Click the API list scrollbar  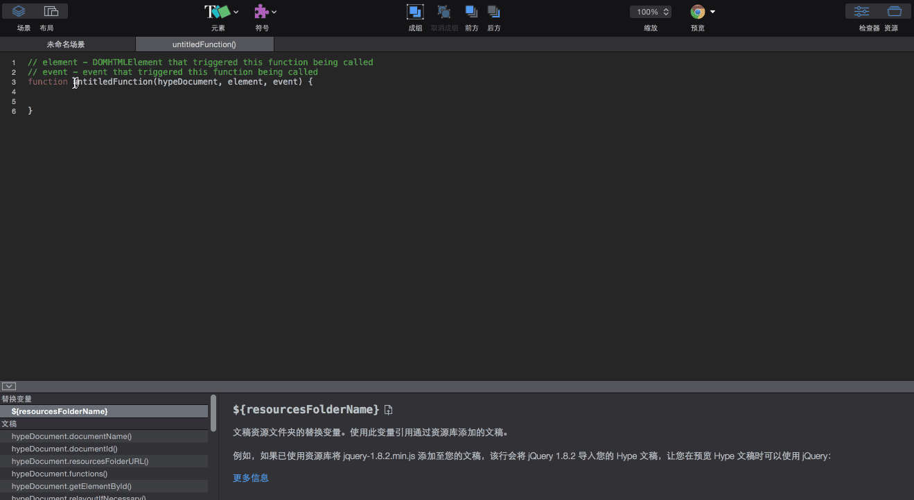pos(213,413)
